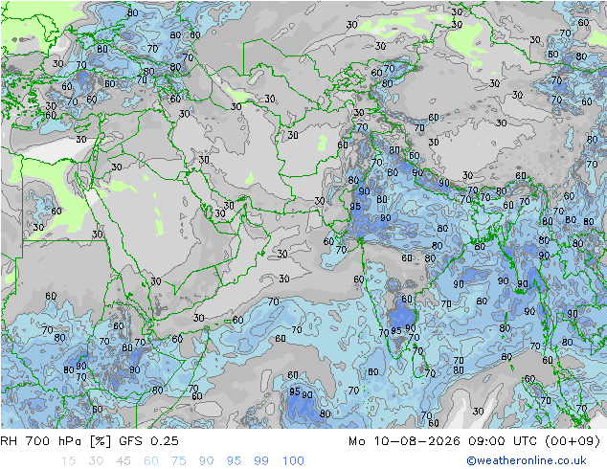Click the '09:00 UTC' time text
The height and width of the screenshot is (469, 607).
click(x=502, y=441)
